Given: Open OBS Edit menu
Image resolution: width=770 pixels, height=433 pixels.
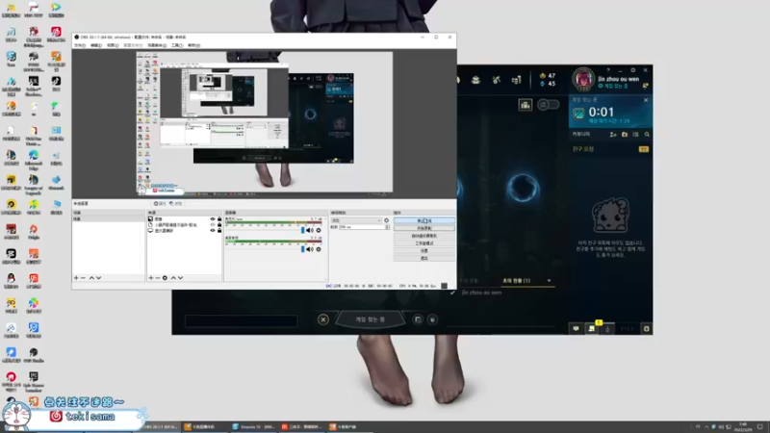Looking at the screenshot, I should click(96, 45).
